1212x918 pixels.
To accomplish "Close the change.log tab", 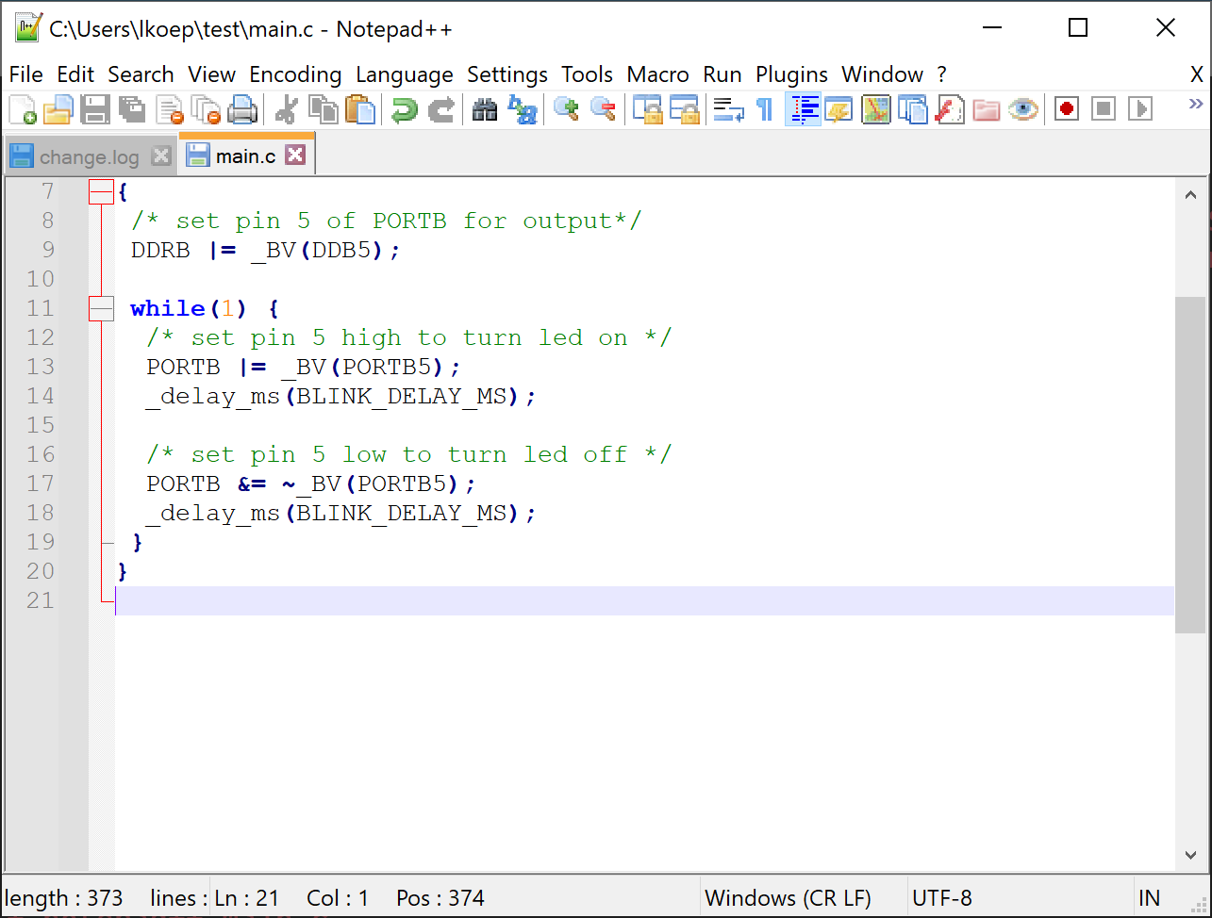I will pos(161,156).
